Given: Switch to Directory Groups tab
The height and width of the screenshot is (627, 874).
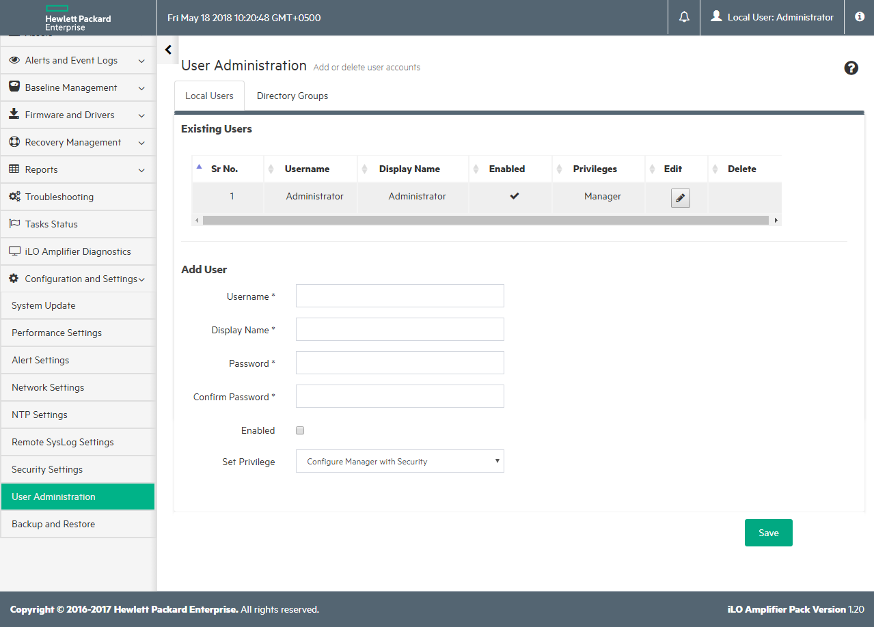Looking at the screenshot, I should 292,96.
